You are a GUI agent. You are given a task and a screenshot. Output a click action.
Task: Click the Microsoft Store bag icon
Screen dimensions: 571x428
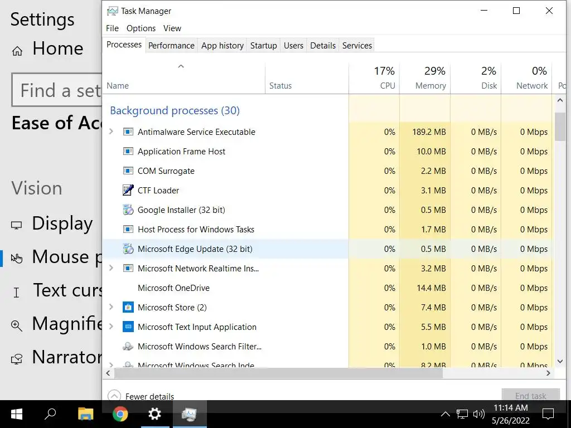pyautogui.click(x=128, y=308)
